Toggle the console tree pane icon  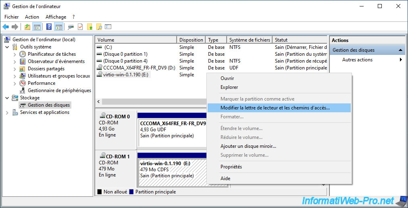37,27
